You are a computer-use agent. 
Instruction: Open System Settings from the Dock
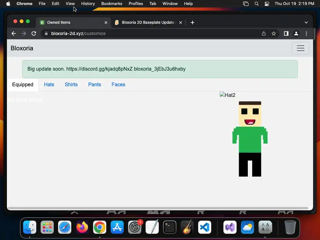(135, 227)
